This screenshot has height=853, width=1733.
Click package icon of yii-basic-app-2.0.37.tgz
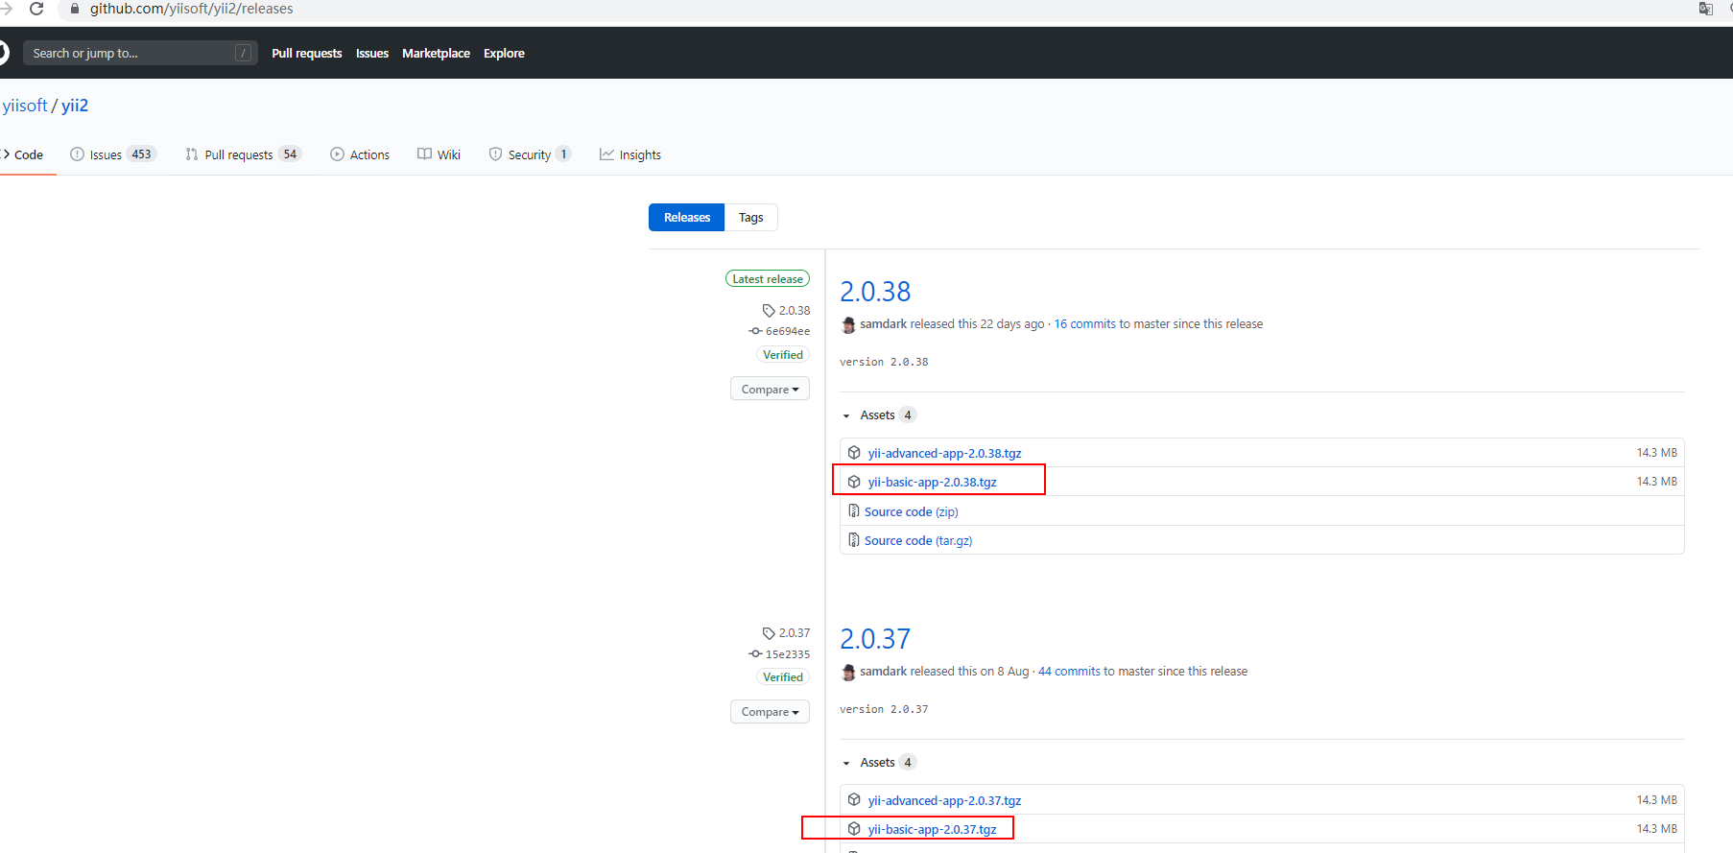[x=854, y=829]
